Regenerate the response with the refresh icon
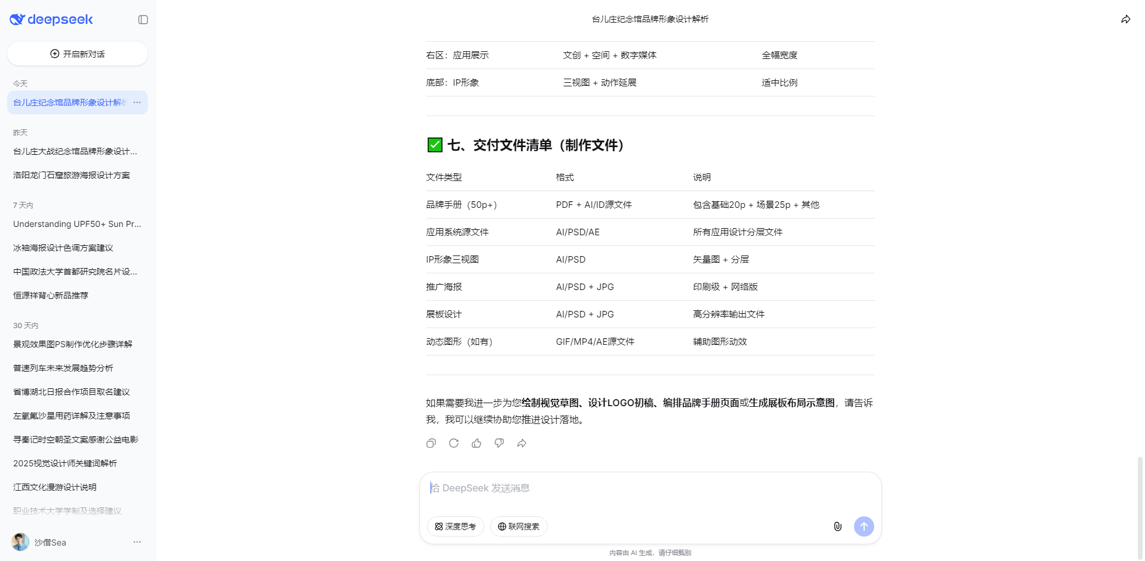The height and width of the screenshot is (561, 1145). point(454,443)
